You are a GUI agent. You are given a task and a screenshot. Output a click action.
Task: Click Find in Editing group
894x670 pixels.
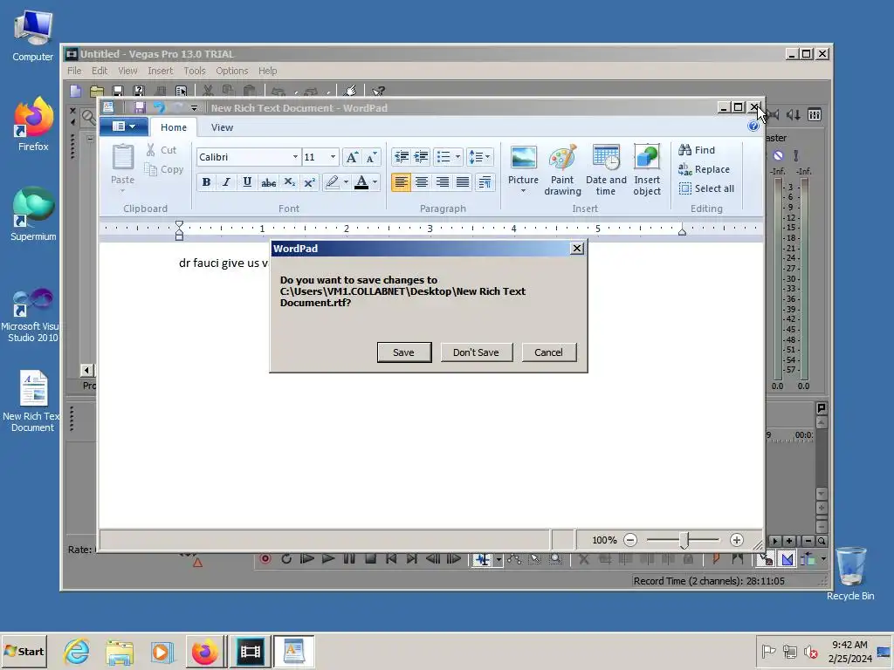[697, 150]
